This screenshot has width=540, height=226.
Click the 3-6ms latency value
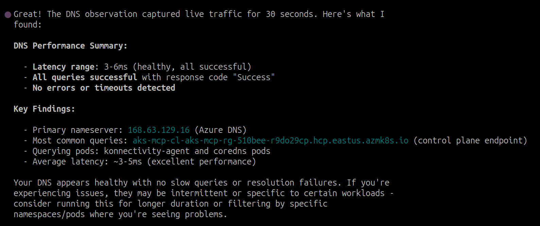pos(116,67)
